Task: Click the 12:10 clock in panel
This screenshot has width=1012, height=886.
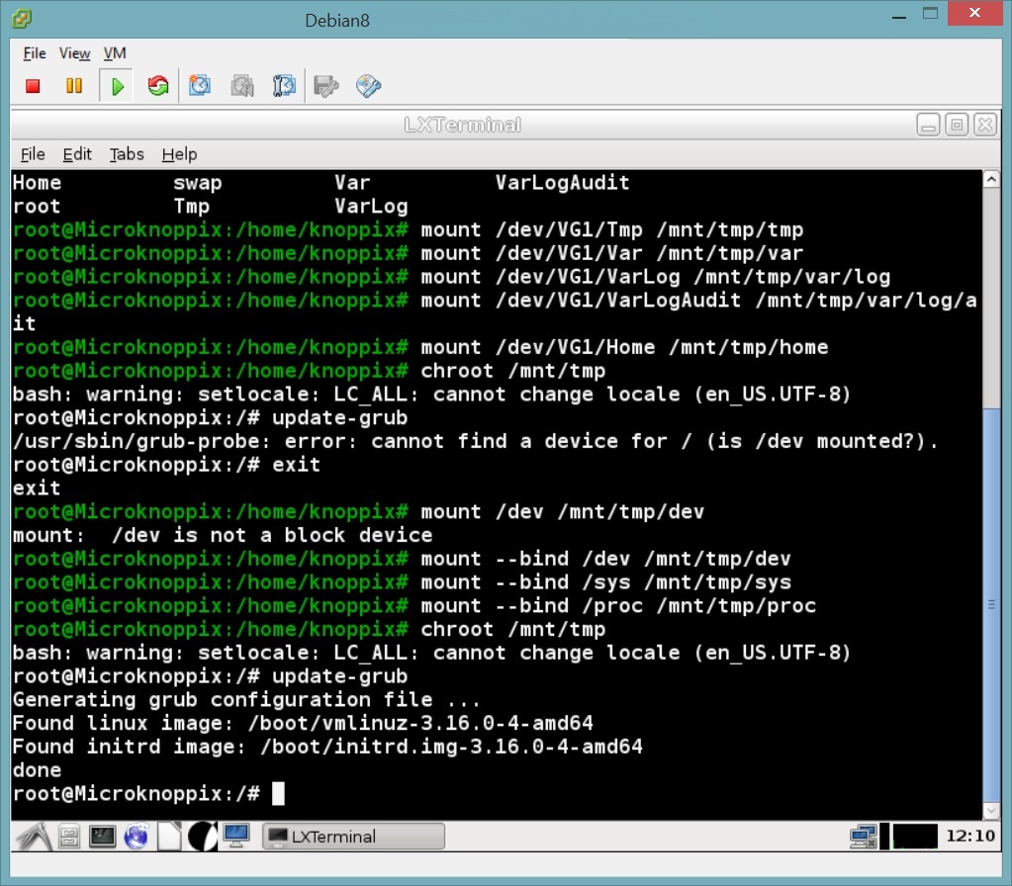Action: (970, 836)
